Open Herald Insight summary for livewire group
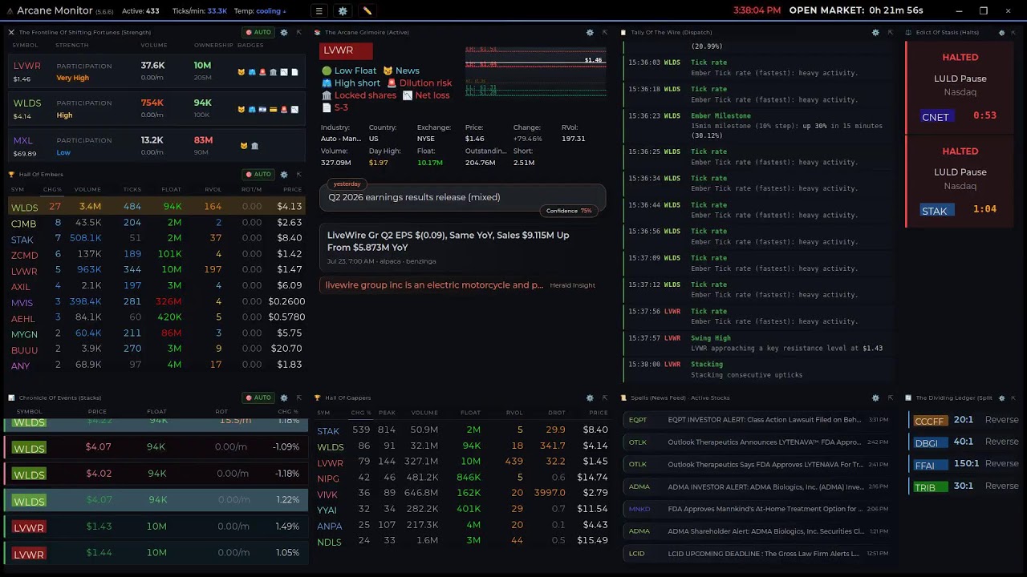Screen dimensions: 1027x577 462,285
